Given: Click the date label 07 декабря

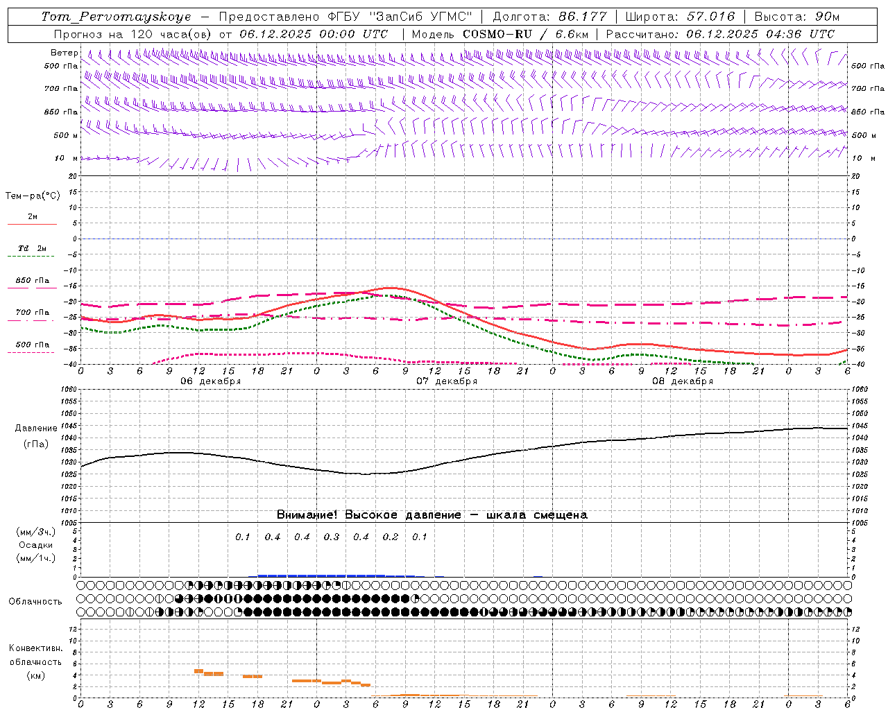Looking at the screenshot, I should pos(447,381).
